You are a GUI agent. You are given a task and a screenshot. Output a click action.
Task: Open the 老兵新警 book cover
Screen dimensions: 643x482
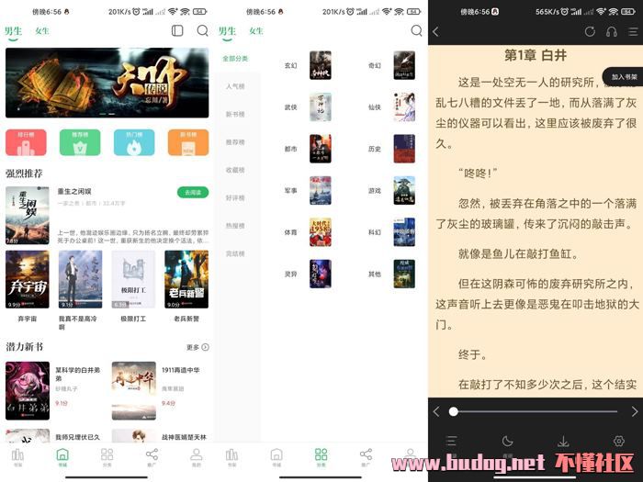tap(186, 279)
